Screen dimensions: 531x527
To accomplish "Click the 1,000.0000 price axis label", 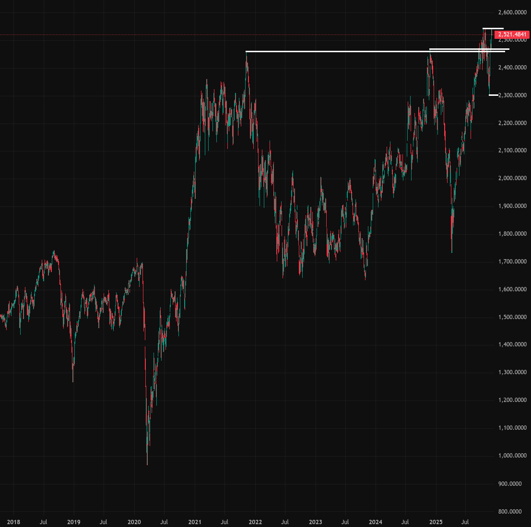I will click(512, 455).
